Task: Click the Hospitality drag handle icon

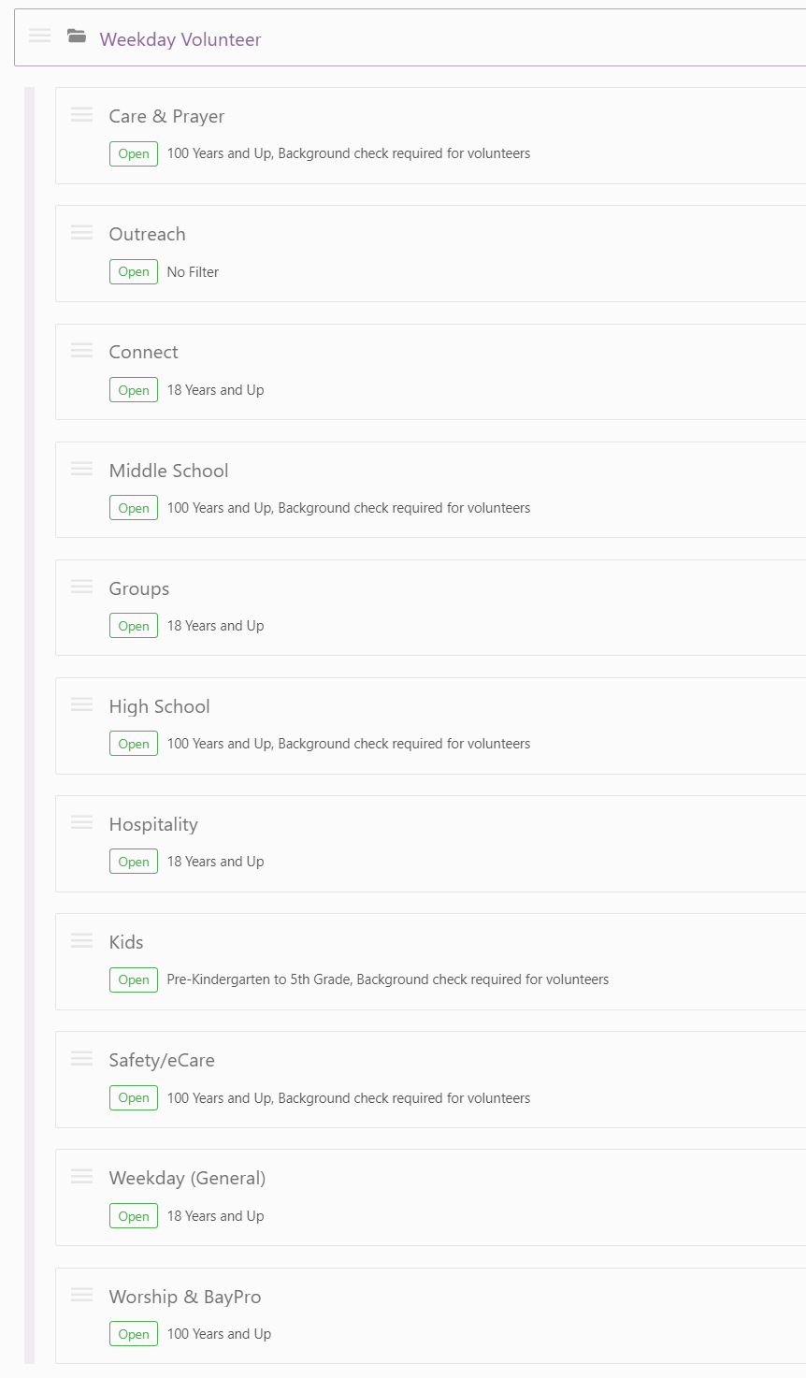Action: (x=82, y=822)
